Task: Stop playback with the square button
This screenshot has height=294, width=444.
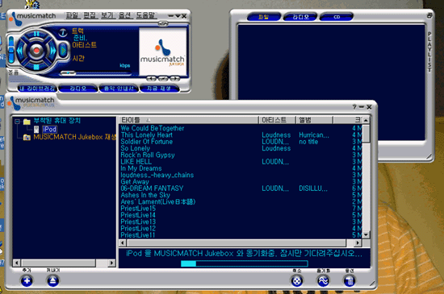Action: coord(36,67)
